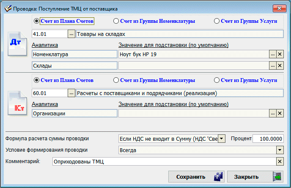Select debit 'Счет из Плана Счетов' radio button

(36, 21)
